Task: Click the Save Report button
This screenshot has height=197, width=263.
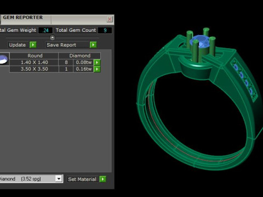Action: pos(67,45)
